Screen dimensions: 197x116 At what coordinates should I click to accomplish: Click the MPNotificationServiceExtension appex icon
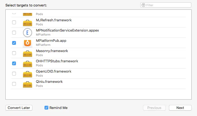pos(28,33)
